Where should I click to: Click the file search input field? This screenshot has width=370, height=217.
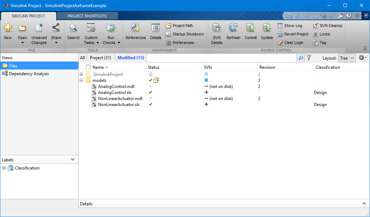pos(221,58)
